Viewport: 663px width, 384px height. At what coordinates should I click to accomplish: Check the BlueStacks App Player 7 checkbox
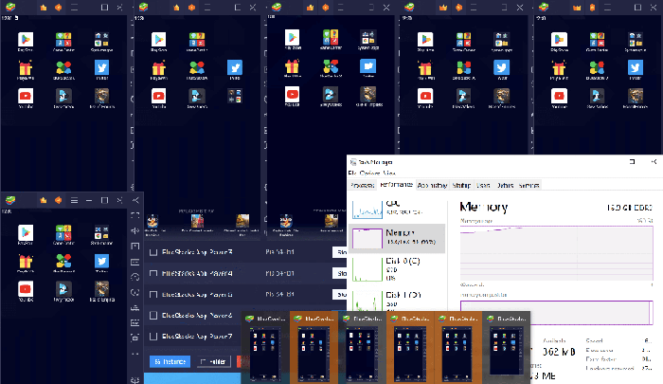tap(153, 337)
